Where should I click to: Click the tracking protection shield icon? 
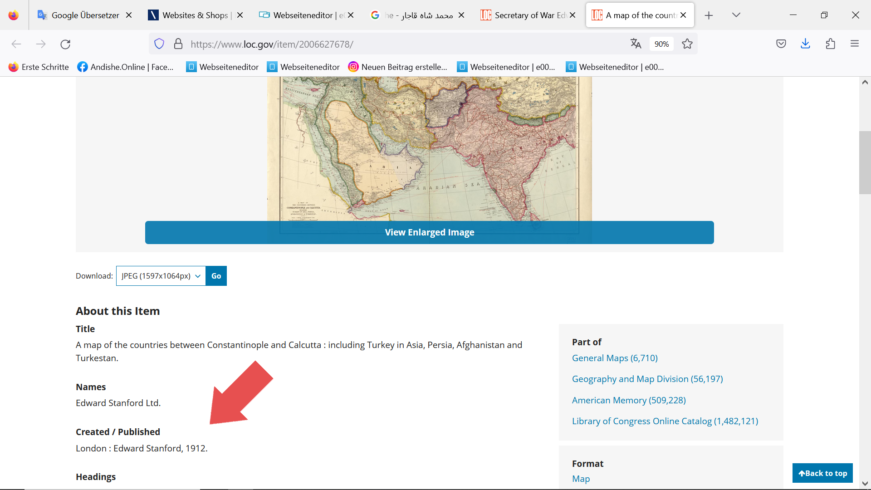click(x=159, y=44)
